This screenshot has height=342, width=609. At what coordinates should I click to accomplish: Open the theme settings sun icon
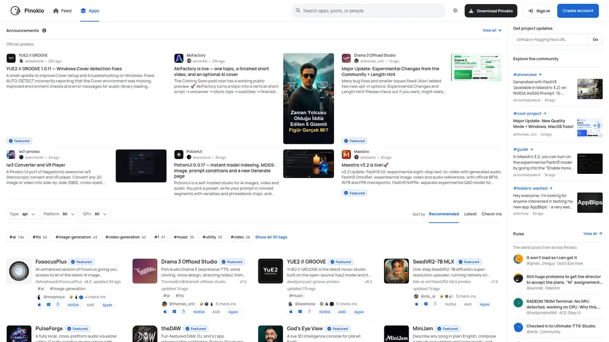[455, 10]
